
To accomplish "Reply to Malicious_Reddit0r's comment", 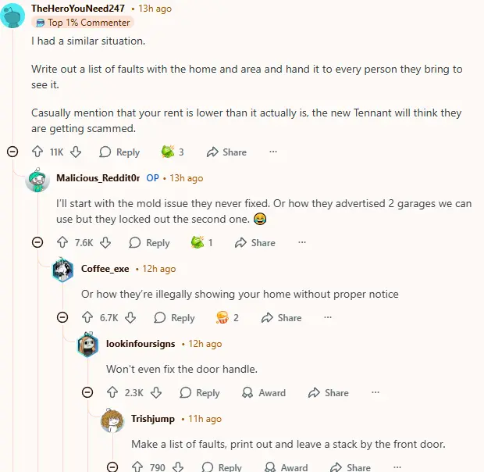I will (150, 243).
